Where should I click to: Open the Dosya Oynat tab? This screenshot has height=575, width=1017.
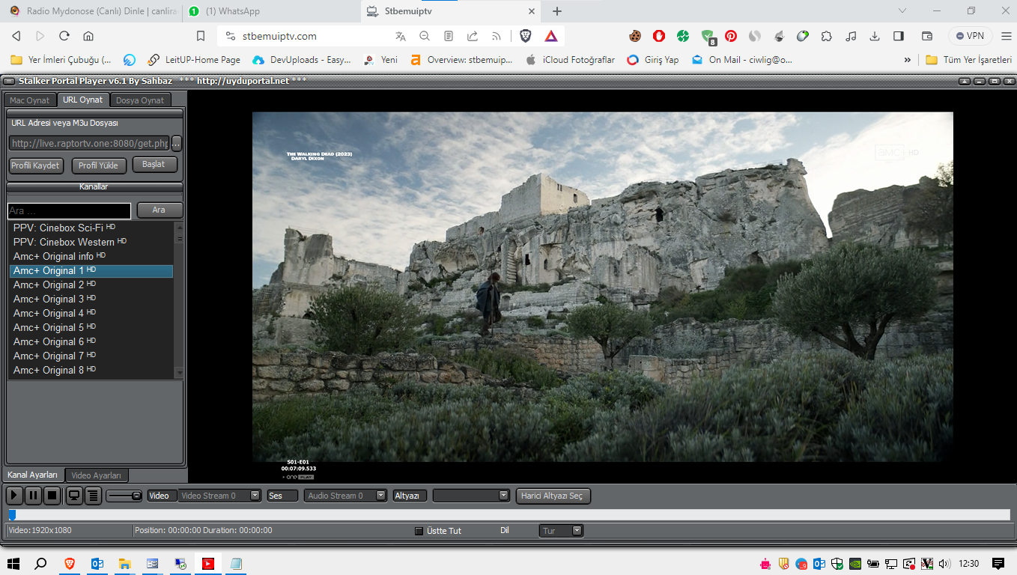140,100
